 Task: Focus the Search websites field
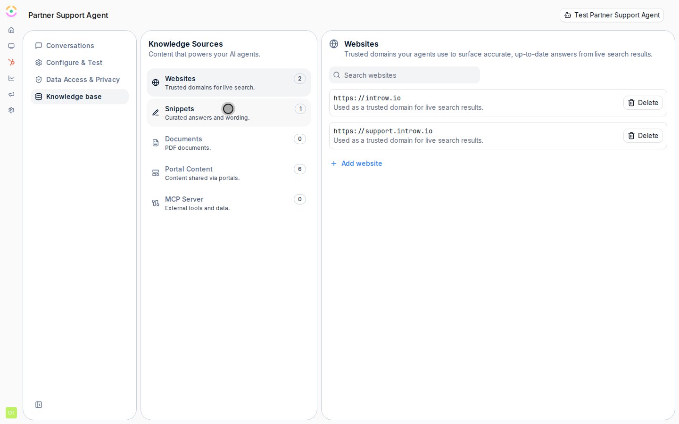[405, 75]
